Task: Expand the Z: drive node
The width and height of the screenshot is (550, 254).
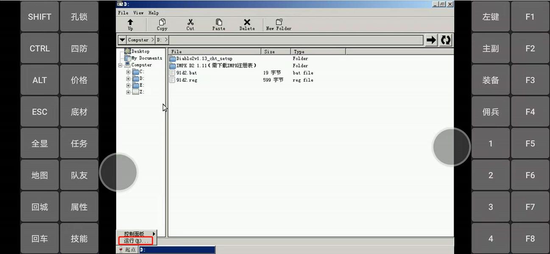Action: tap(128, 92)
